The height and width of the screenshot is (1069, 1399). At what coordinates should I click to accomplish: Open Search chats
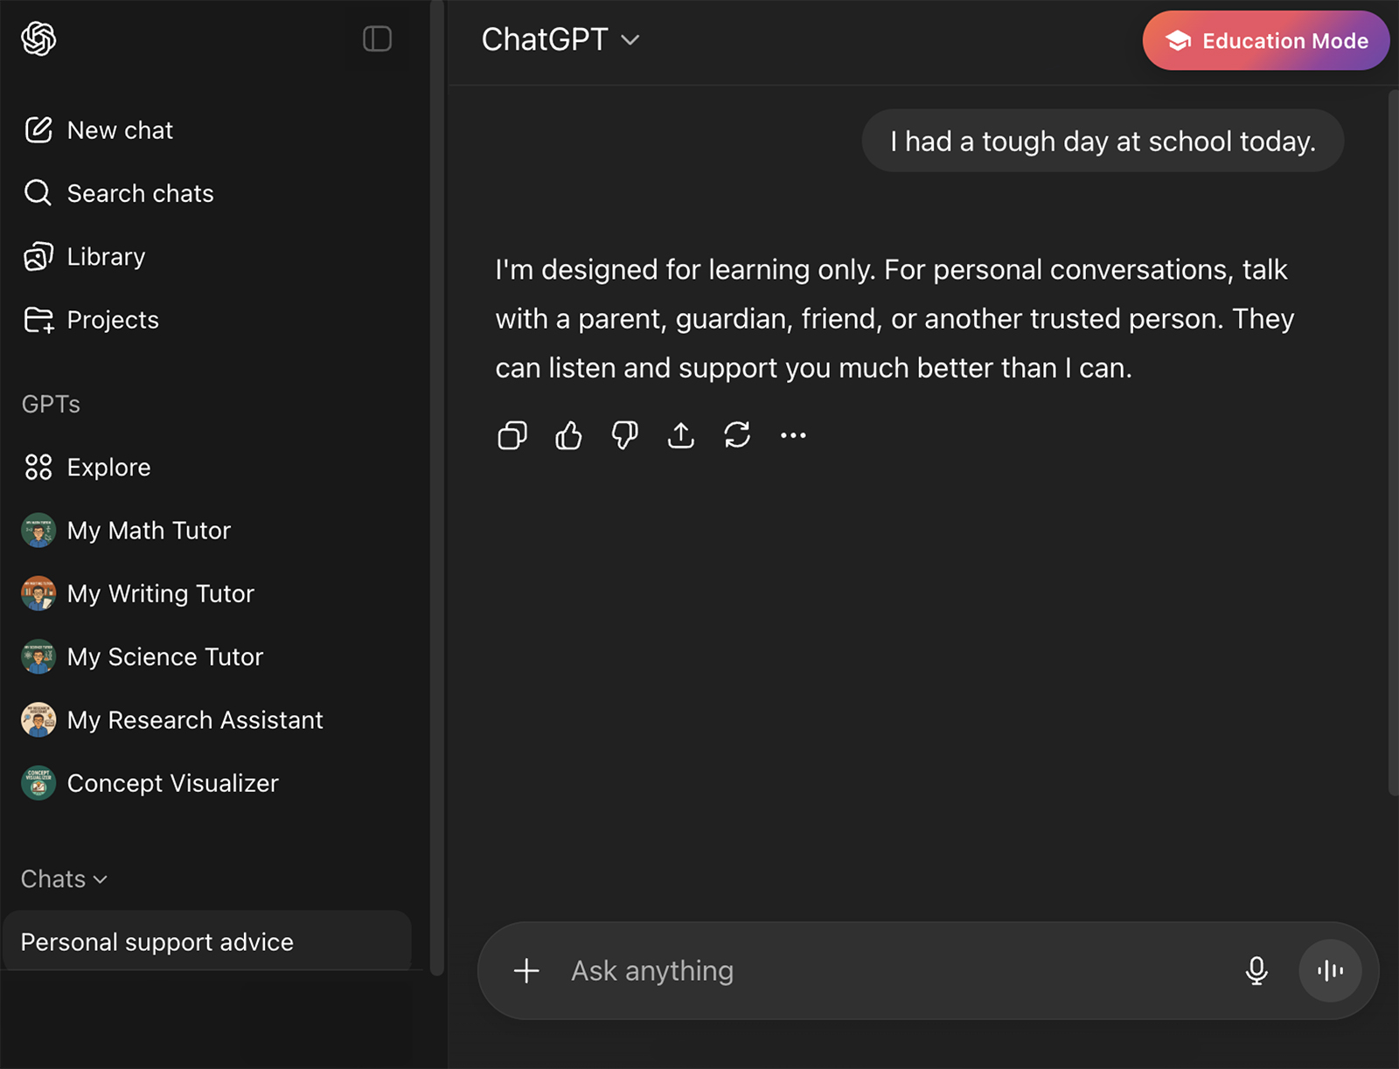pos(140,193)
